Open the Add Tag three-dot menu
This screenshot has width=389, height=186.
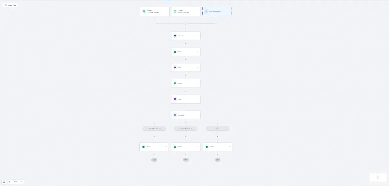[198, 36]
